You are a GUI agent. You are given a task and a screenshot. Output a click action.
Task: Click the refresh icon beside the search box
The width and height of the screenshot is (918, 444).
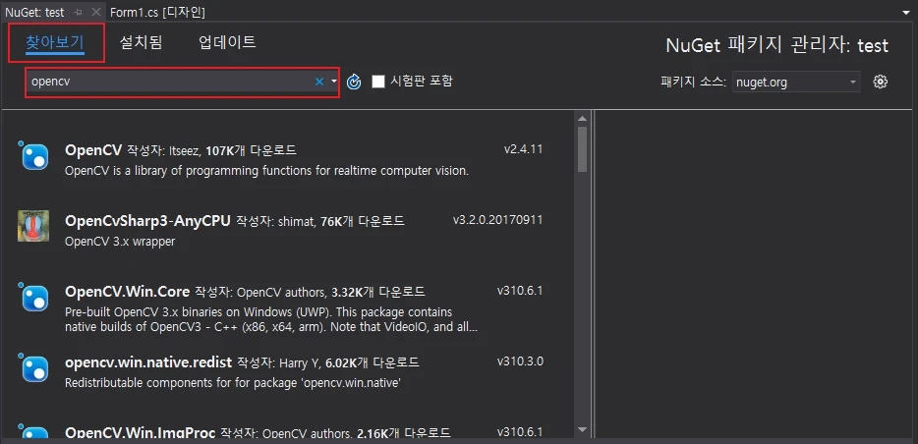point(355,83)
